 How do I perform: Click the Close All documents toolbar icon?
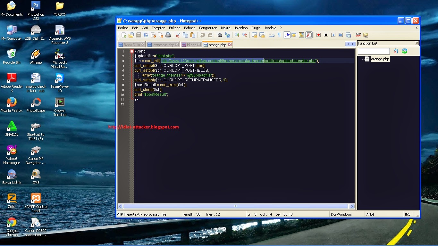(x=161, y=35)
